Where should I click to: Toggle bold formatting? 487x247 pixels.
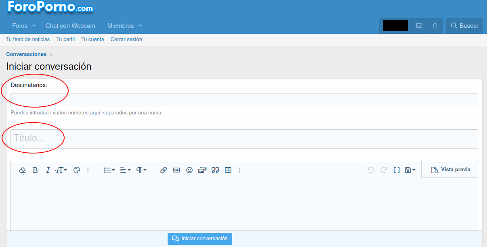(x=35, y=170)
